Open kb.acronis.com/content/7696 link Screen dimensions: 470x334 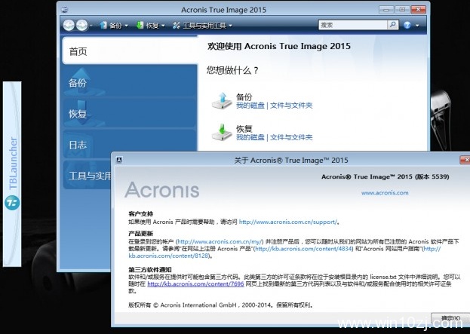tap(195, 284)
